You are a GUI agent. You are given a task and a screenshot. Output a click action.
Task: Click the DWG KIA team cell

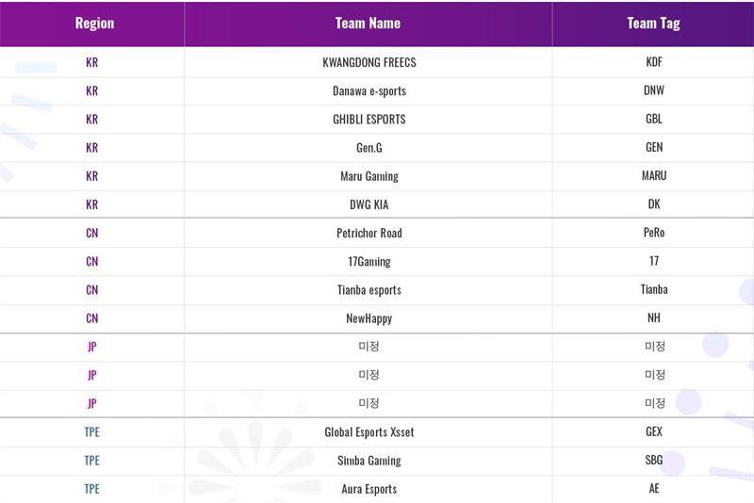[369, 204]
